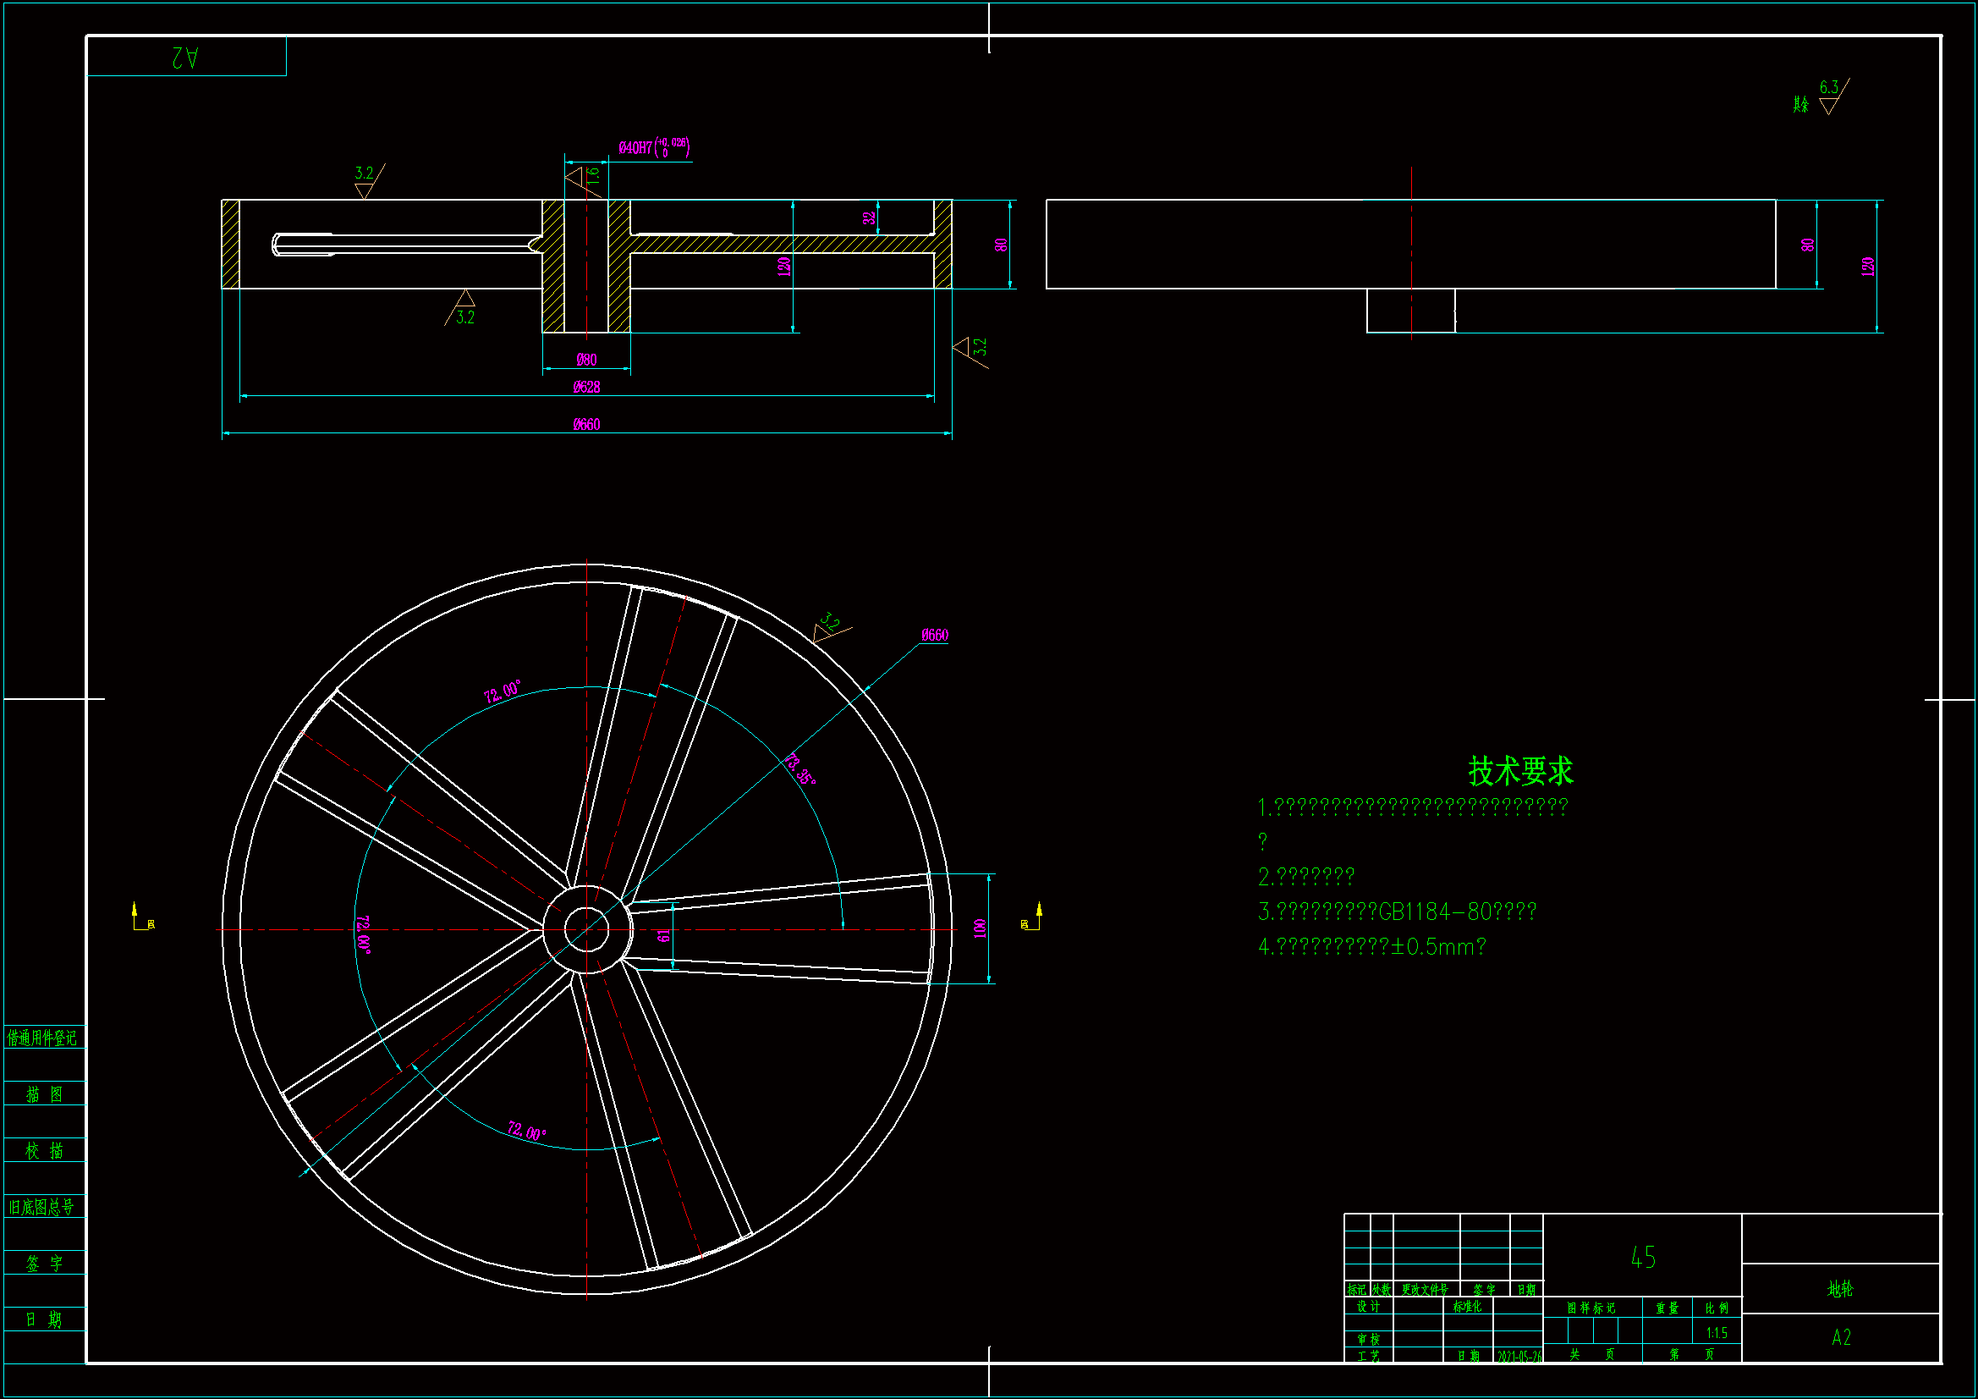Click material cell showing 45
The height and width of the screenshot is (1399, 1978).
pyautogui.click(x=1642, y=1258)
